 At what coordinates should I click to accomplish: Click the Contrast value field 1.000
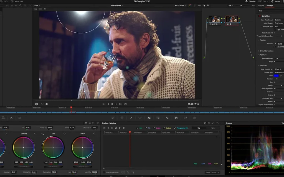[x=50, y=128]
